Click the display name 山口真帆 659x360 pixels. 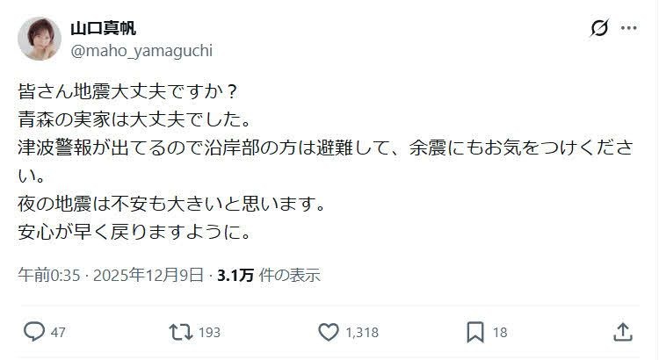click(x=103, y=28)
